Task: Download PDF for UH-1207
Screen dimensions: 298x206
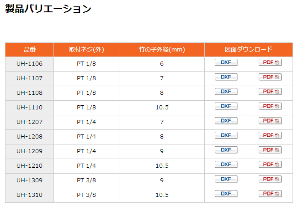Action: pyautogui.click(x=270, y=121)
